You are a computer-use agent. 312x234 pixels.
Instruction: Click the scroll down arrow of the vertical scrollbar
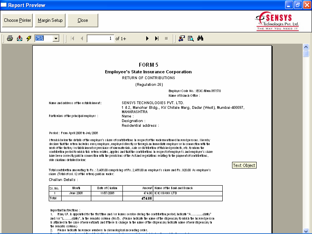(x=306, y=231)
